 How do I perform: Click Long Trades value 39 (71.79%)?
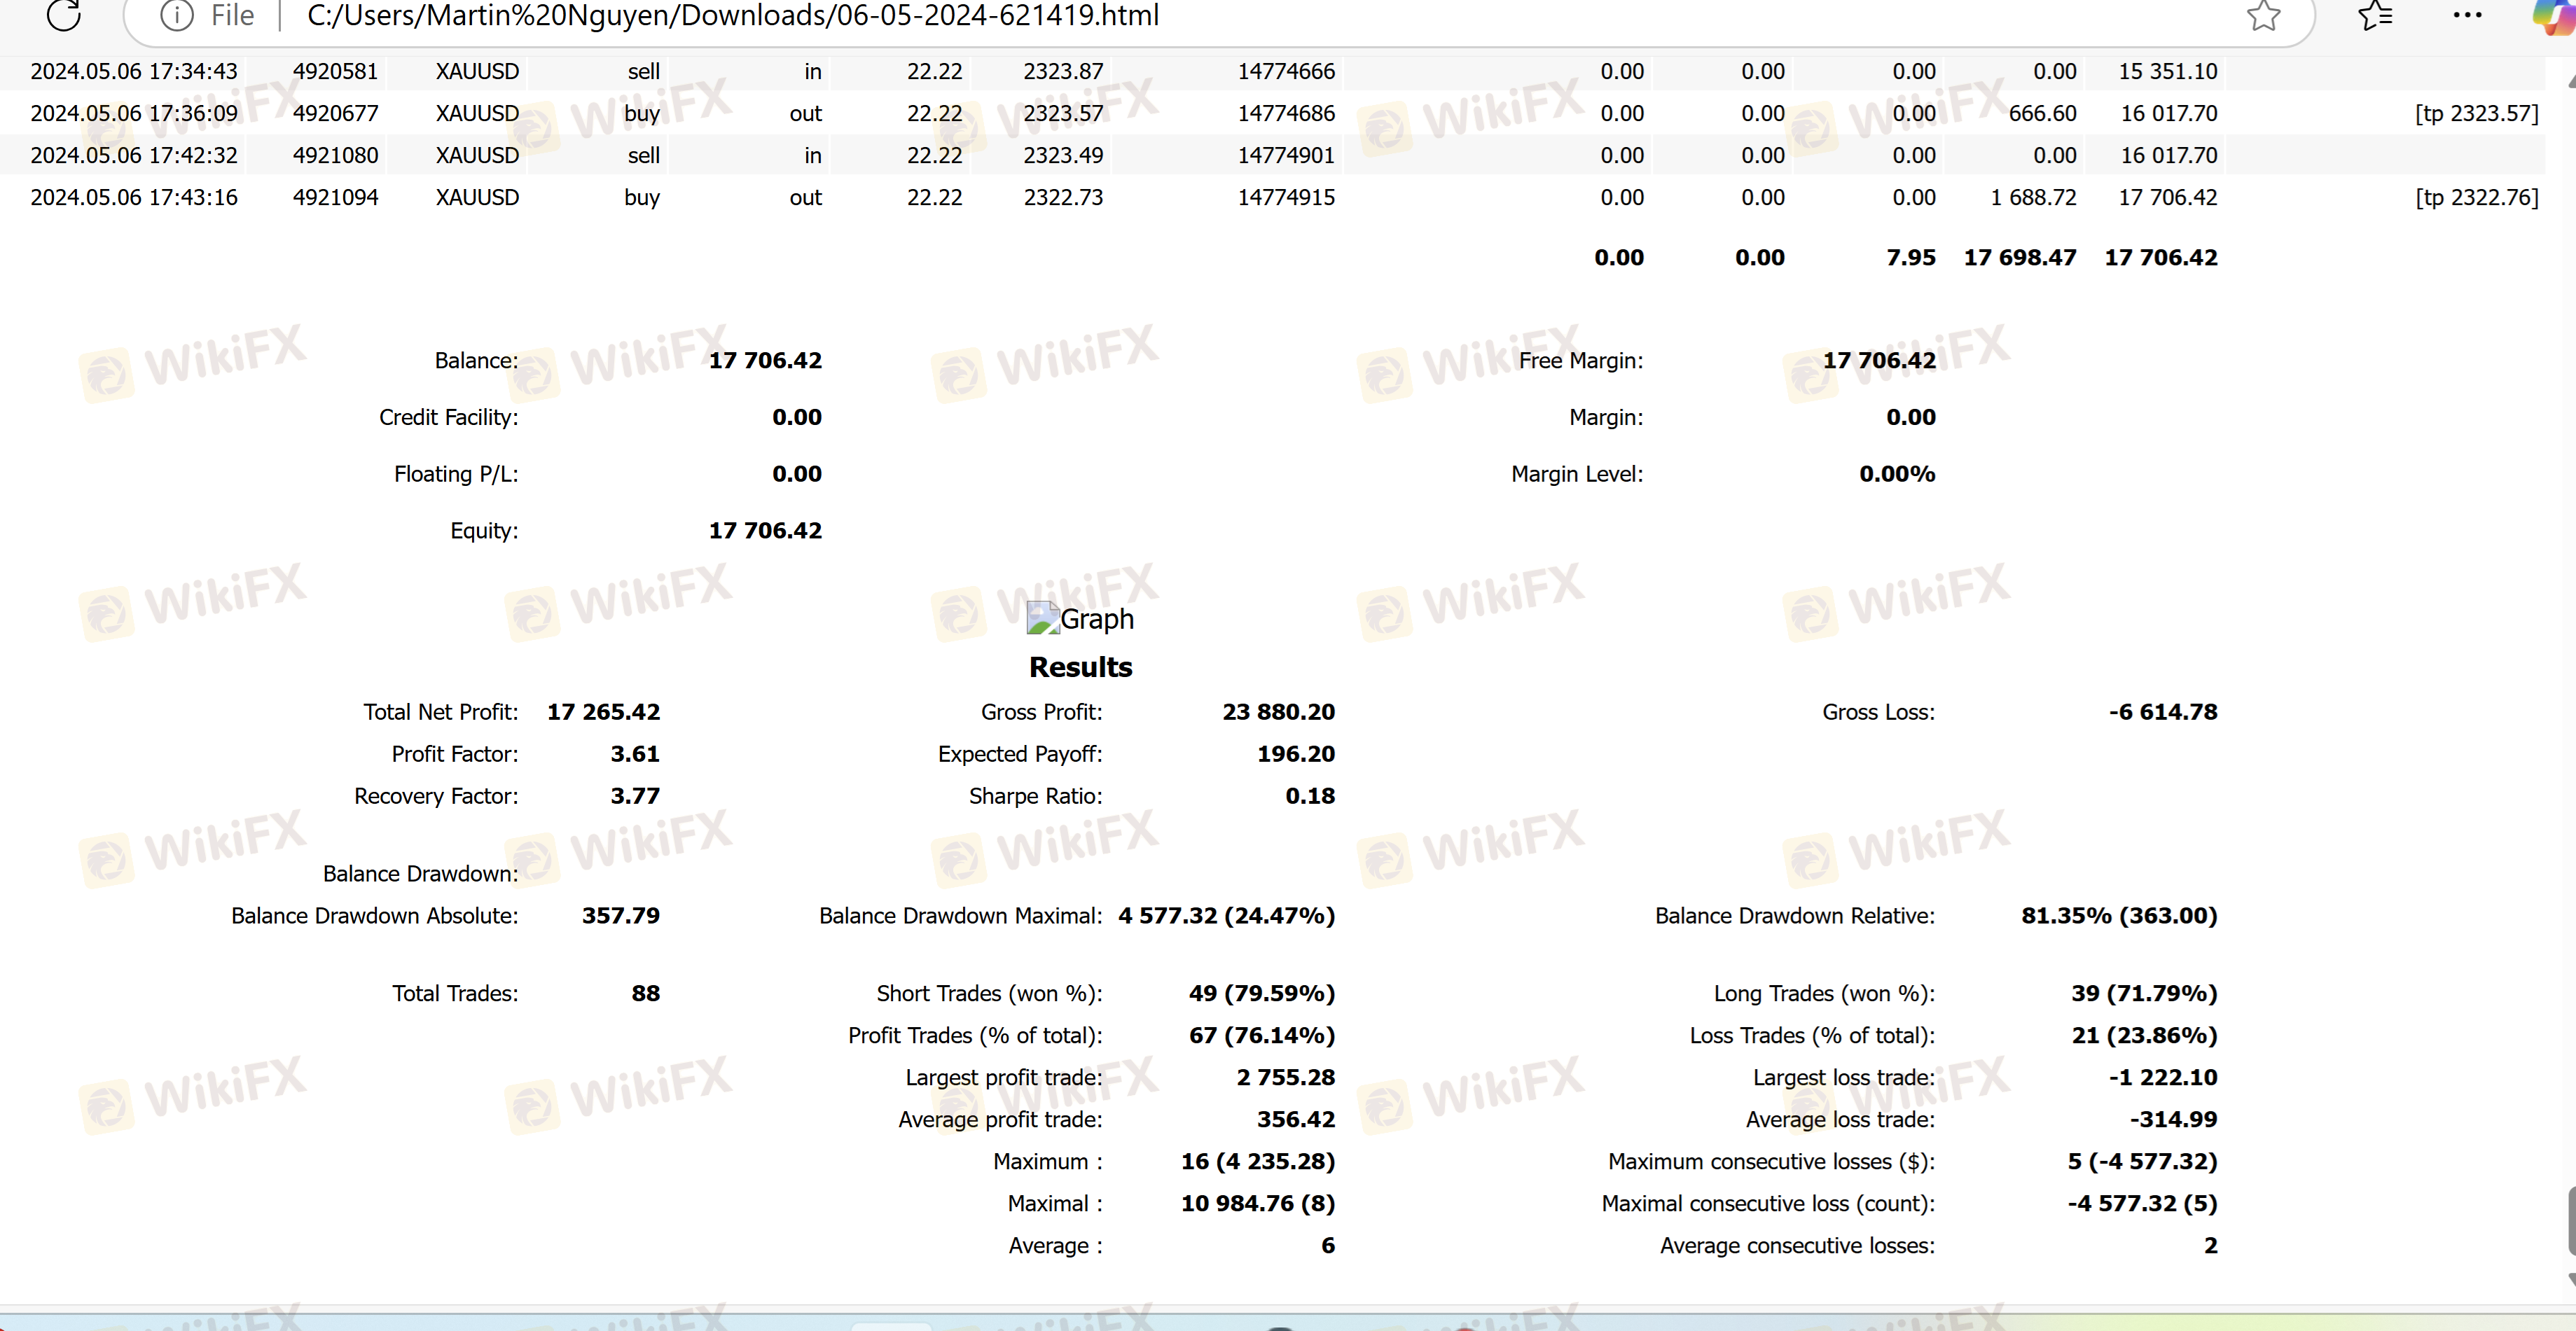[2144, 994]
